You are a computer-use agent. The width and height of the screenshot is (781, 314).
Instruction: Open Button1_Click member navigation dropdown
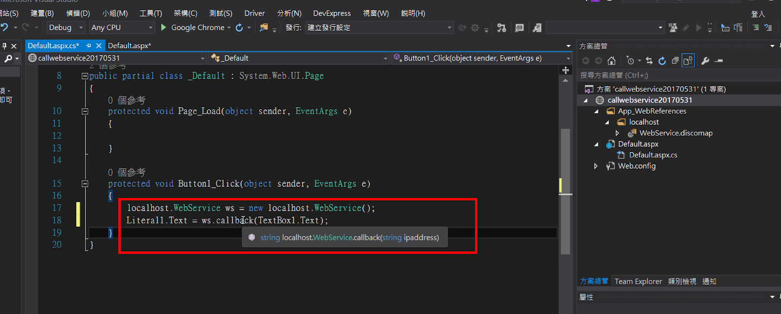pos(482,58)
